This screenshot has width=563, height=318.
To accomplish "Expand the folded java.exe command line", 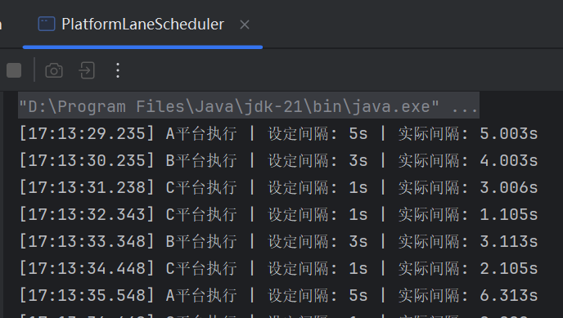I will [x=249, y=106].
